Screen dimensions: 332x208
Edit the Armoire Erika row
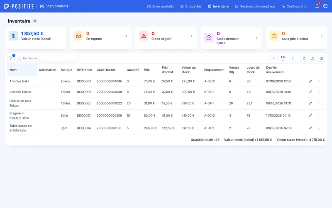click(x=310, y=81)
